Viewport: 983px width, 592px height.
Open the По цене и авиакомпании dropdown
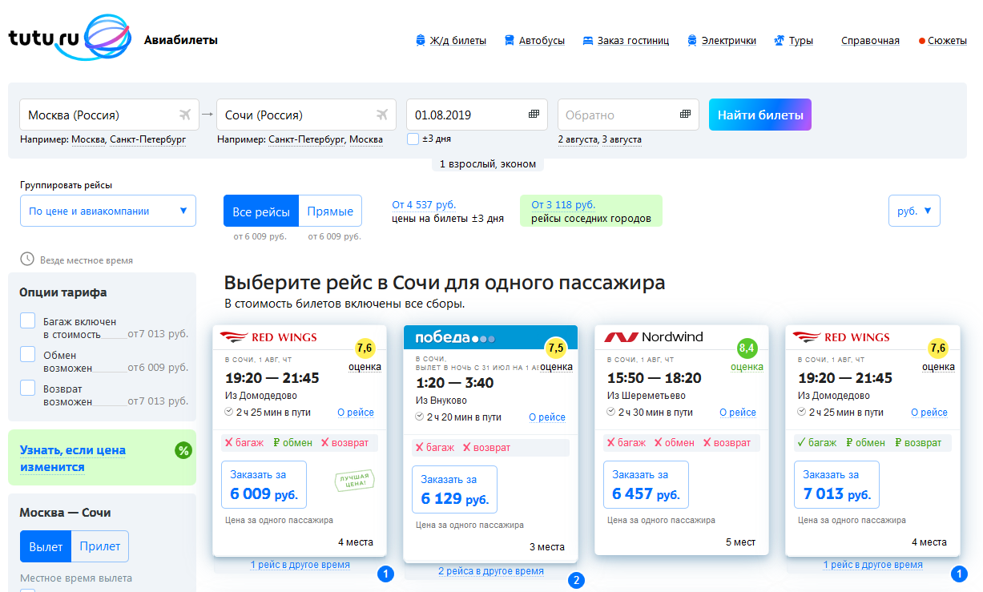pyautogui.click(x=108, y=211)
